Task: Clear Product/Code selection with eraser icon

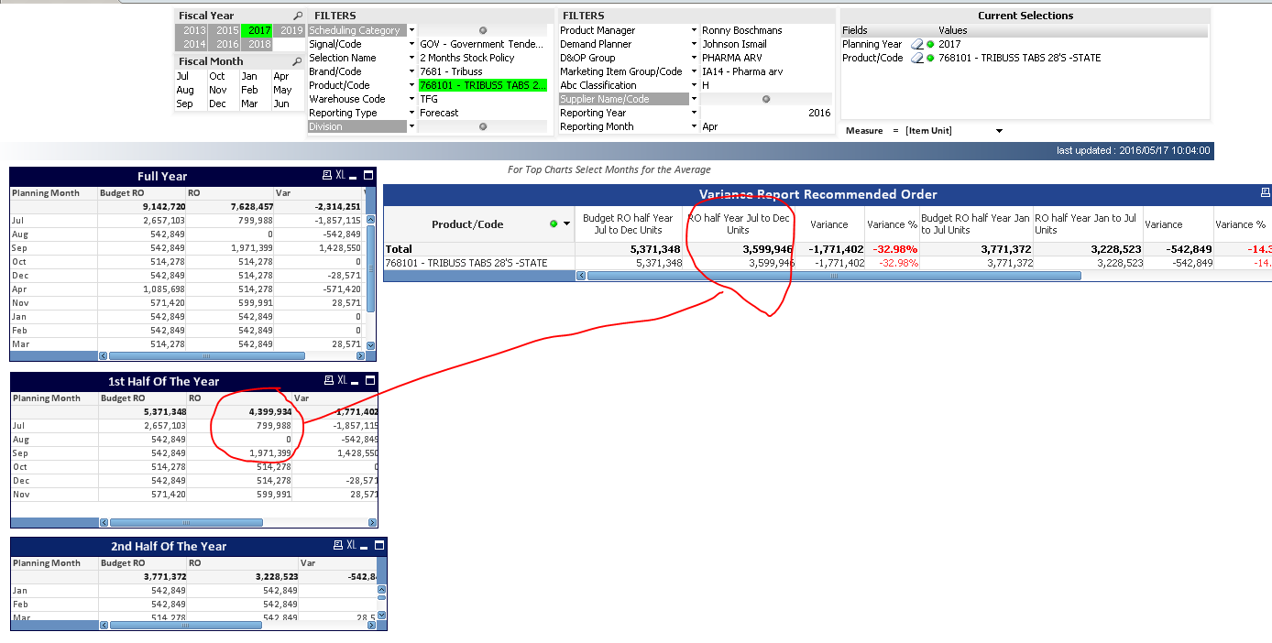Action: 917,58
